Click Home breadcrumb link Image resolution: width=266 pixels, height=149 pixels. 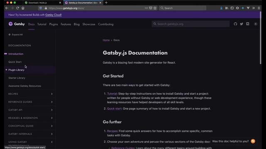106,40
